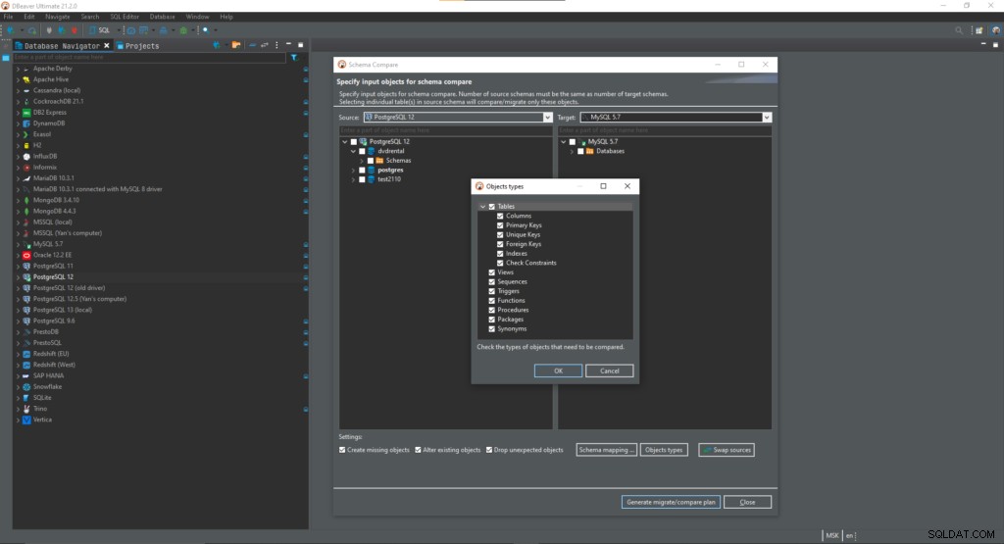The height and width of the screenshot is (544, 1004).
Task: Click Link with Editor arrows icon in Navigator
Action: [x=265, y=45]
